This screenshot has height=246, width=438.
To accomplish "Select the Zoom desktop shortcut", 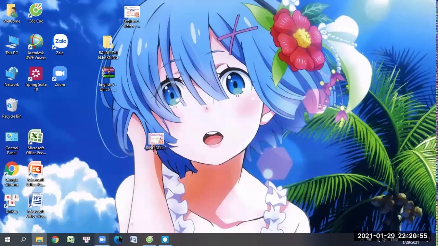I will tap(60, 77).
